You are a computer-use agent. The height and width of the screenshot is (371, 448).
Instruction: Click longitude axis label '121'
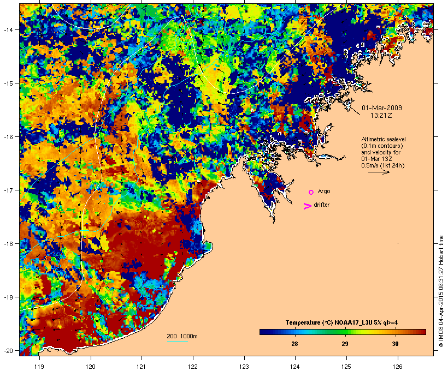[x=142, y=367]
